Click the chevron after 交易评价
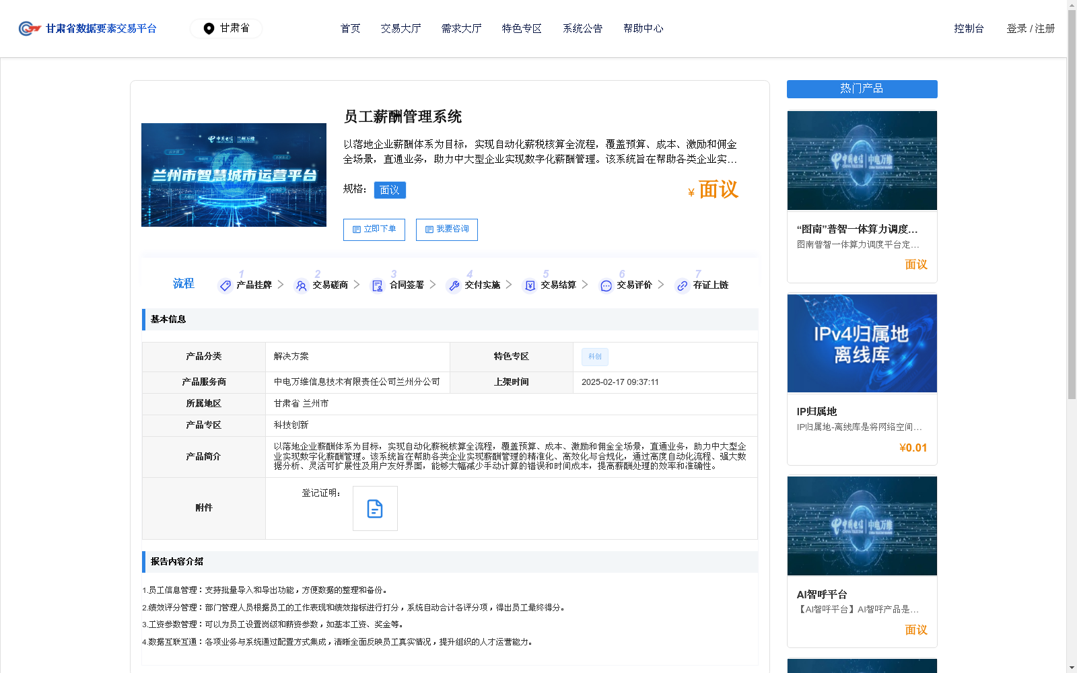 661,285
